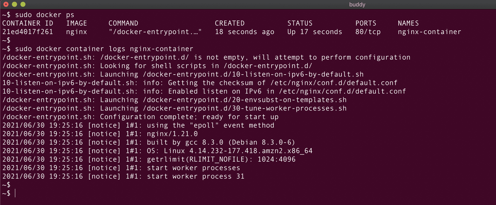Click the 'sudo docker ps' command line
The image size is (496, 205).
44,15
